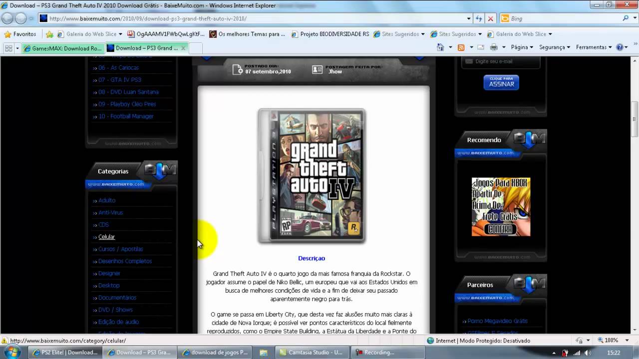
Task: Open Desenhos Completos category
Action: [x=125, y=261]
